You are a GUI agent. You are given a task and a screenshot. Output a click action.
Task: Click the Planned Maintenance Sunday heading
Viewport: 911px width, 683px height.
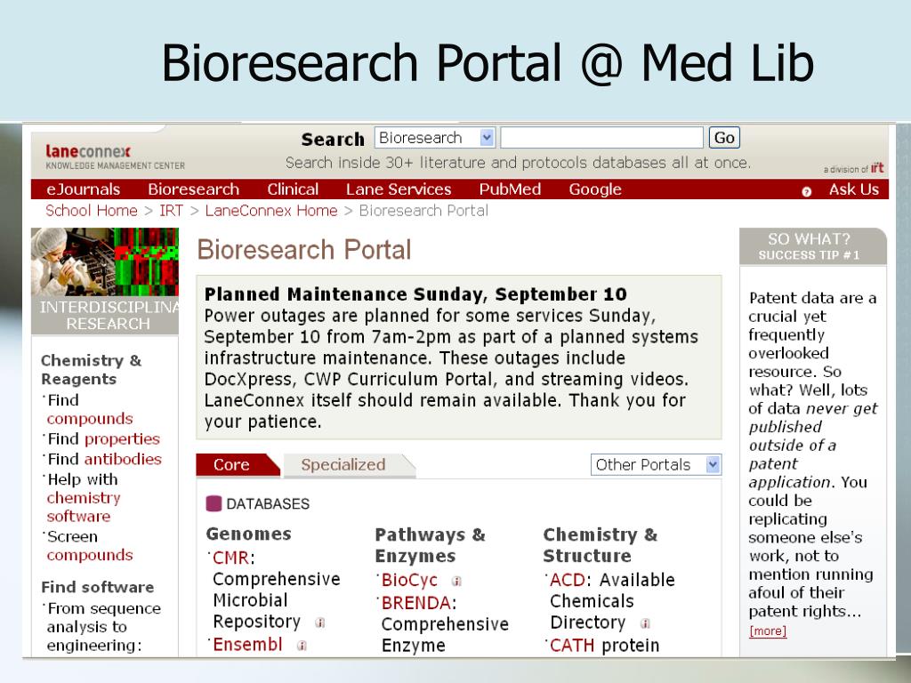(x=416, y=294)
